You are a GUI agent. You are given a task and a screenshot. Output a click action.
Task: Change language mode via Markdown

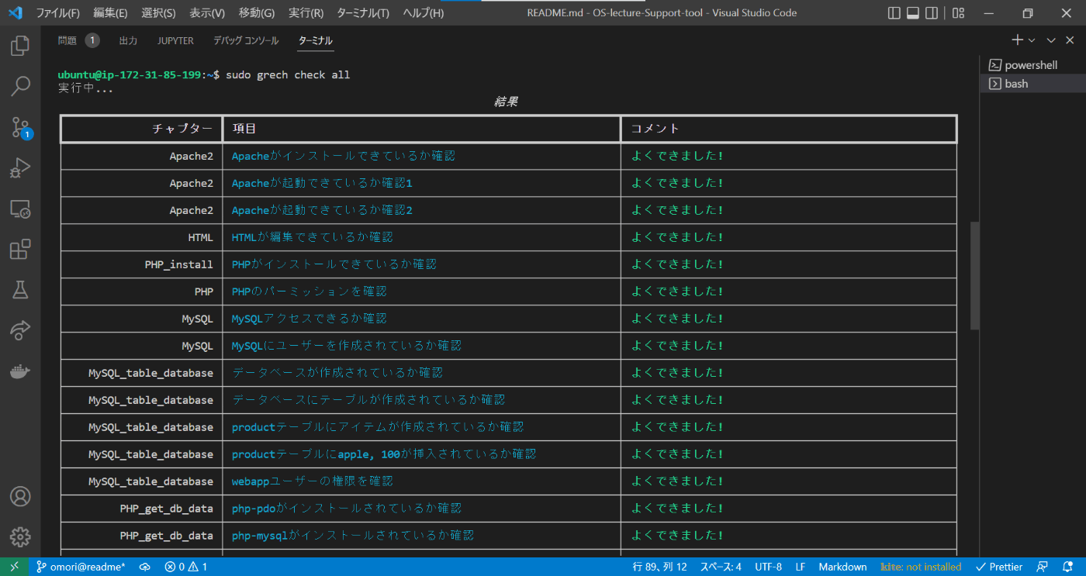coord(842,567)
